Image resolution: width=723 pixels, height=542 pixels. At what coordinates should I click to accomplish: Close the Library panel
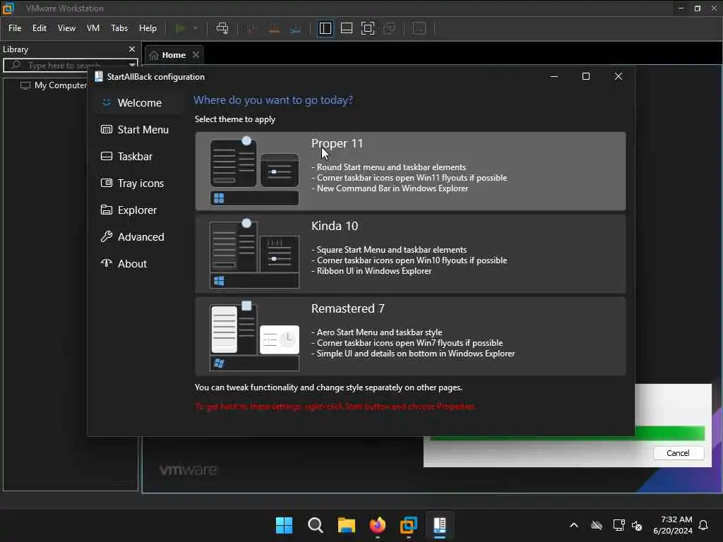pos(132,49)
